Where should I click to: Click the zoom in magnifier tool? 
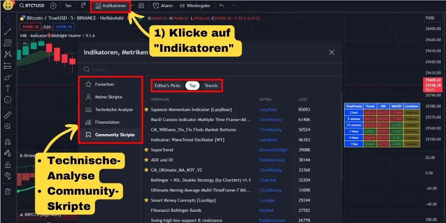(8, 126)
